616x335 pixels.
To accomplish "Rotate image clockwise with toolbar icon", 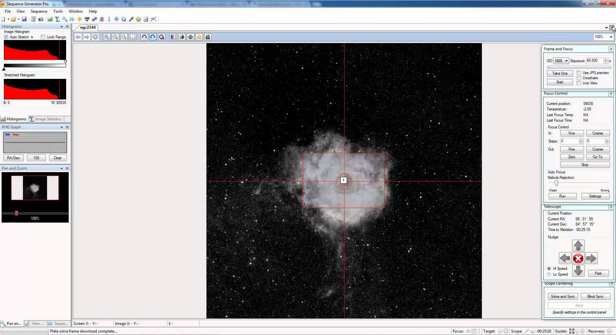I will coord(153,37).
